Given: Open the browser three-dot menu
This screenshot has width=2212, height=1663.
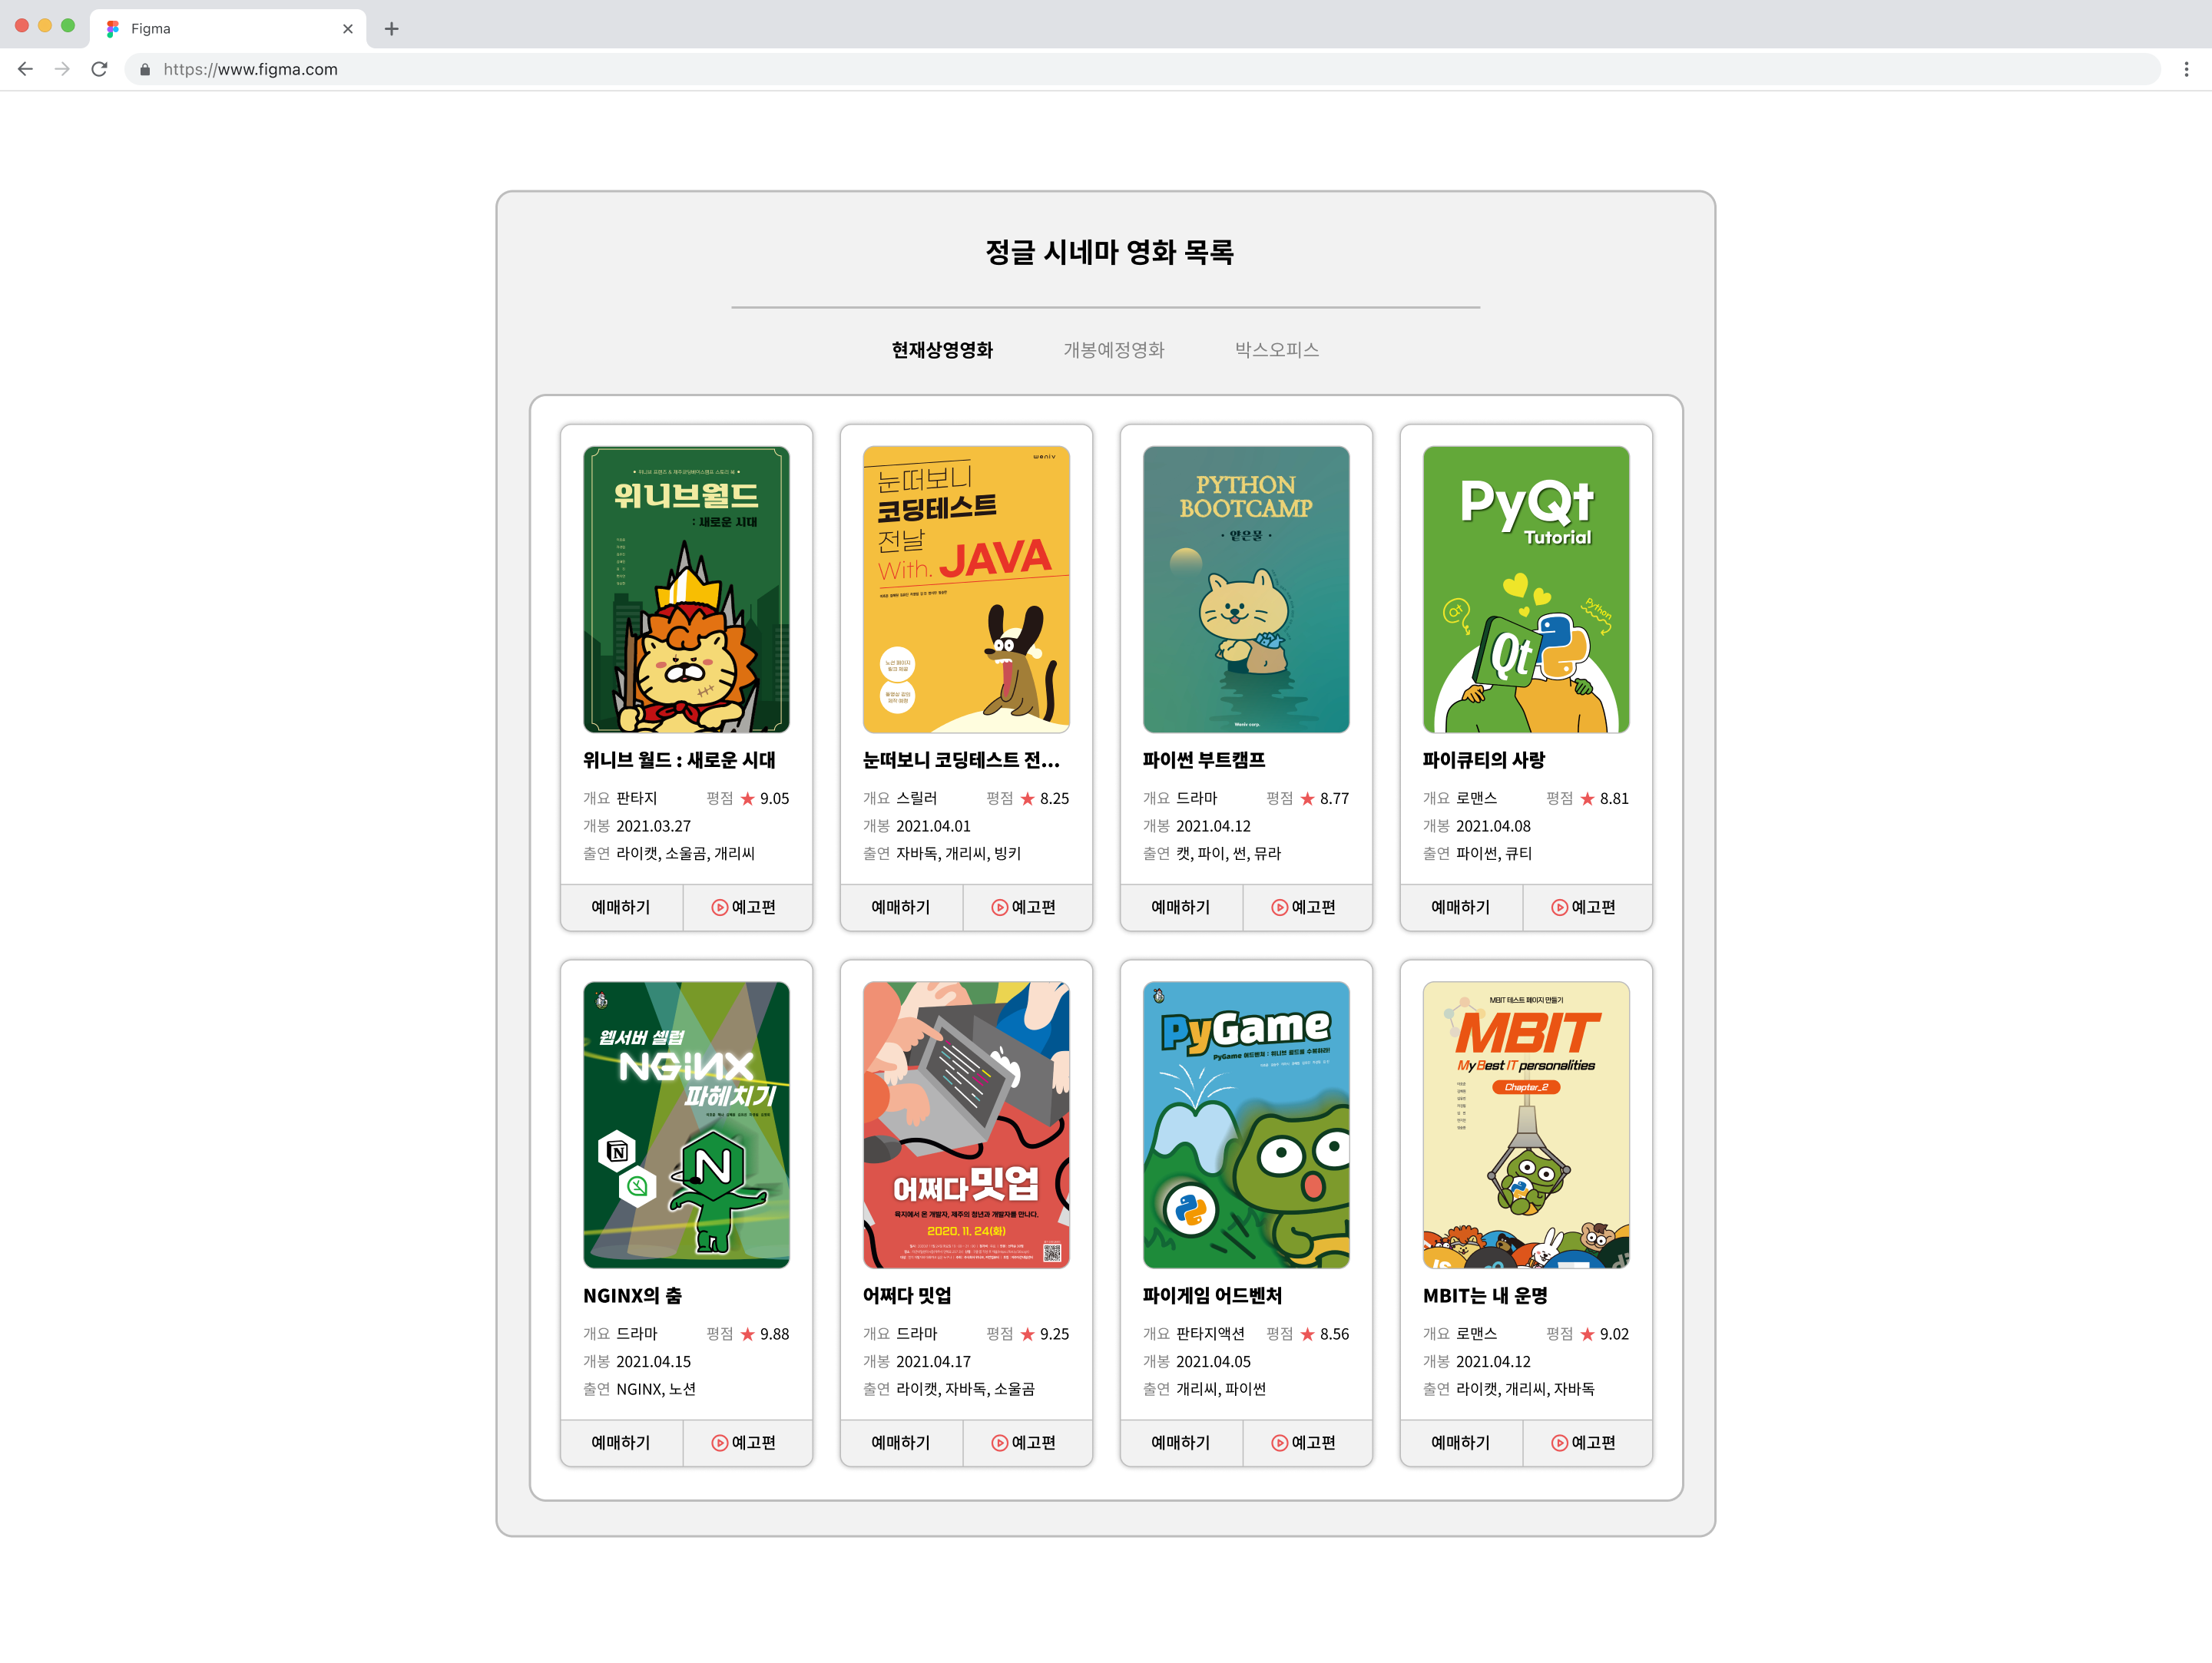Looking at the screenshot, I should tap(2186, 69).
